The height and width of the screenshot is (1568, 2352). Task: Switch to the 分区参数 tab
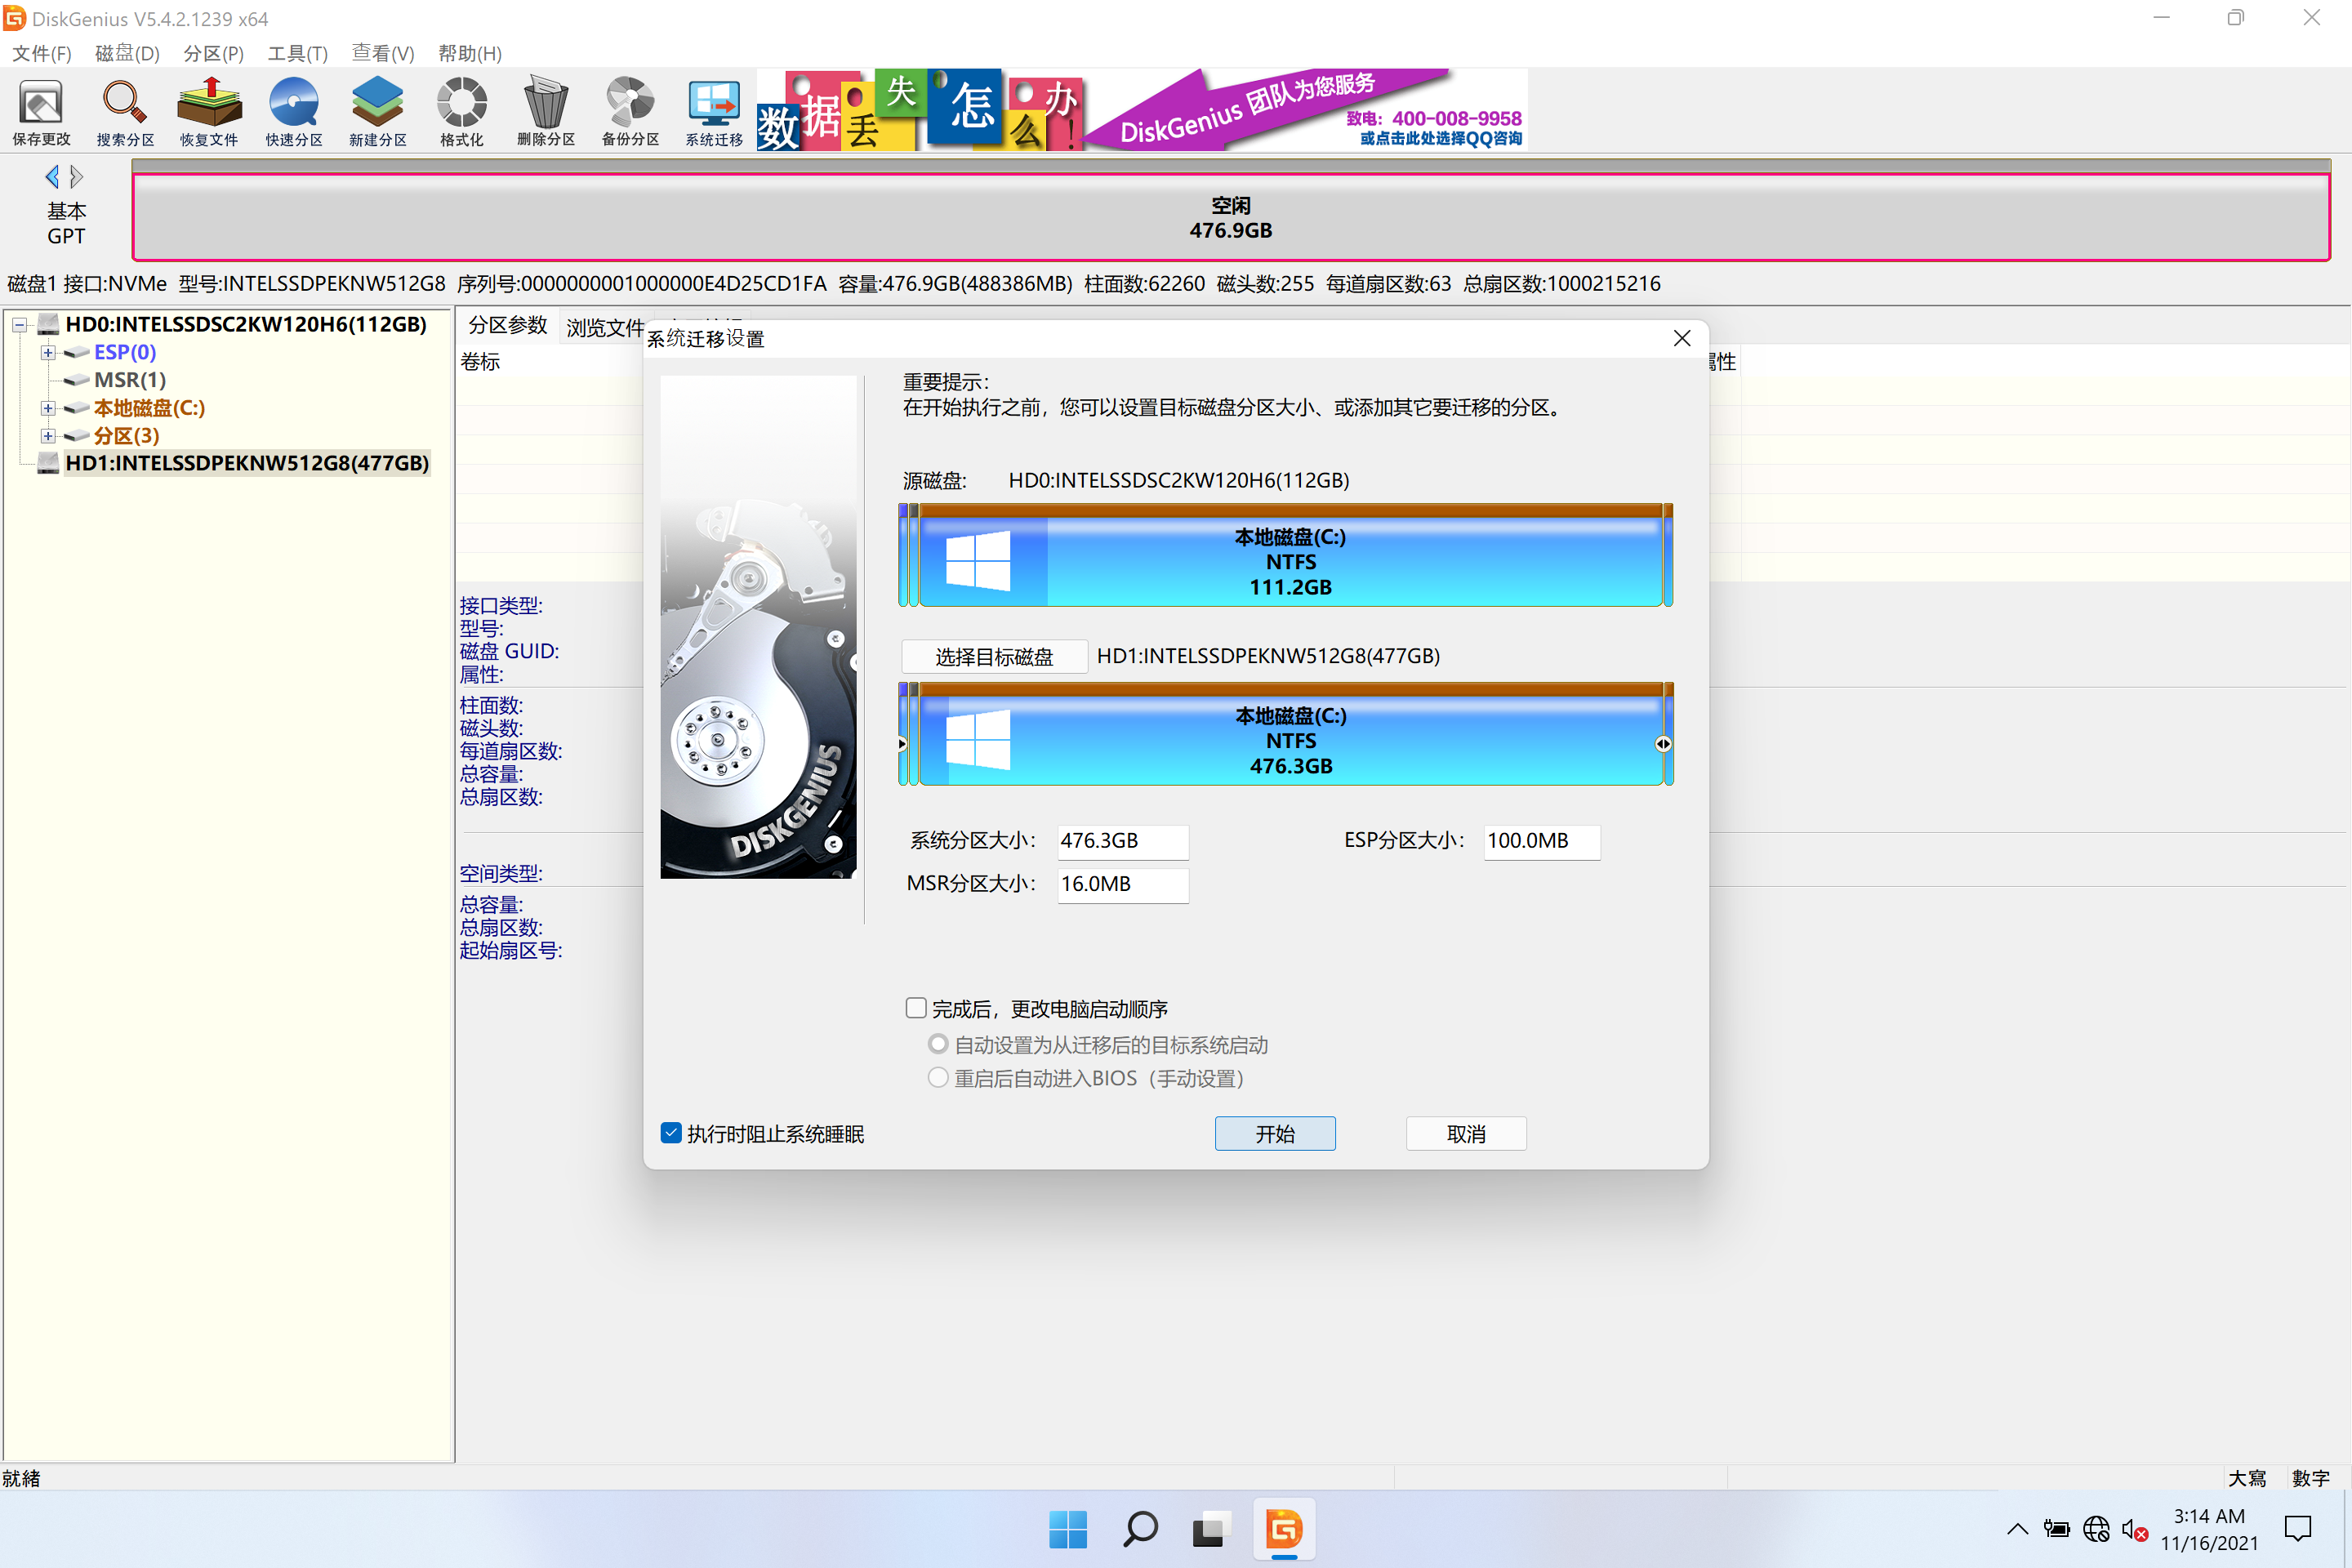pos(508,325)
